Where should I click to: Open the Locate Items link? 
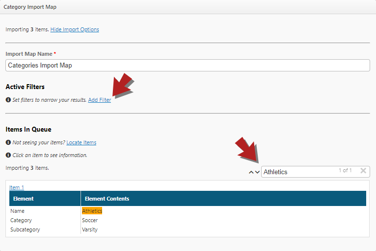click(x=81, y=142)
